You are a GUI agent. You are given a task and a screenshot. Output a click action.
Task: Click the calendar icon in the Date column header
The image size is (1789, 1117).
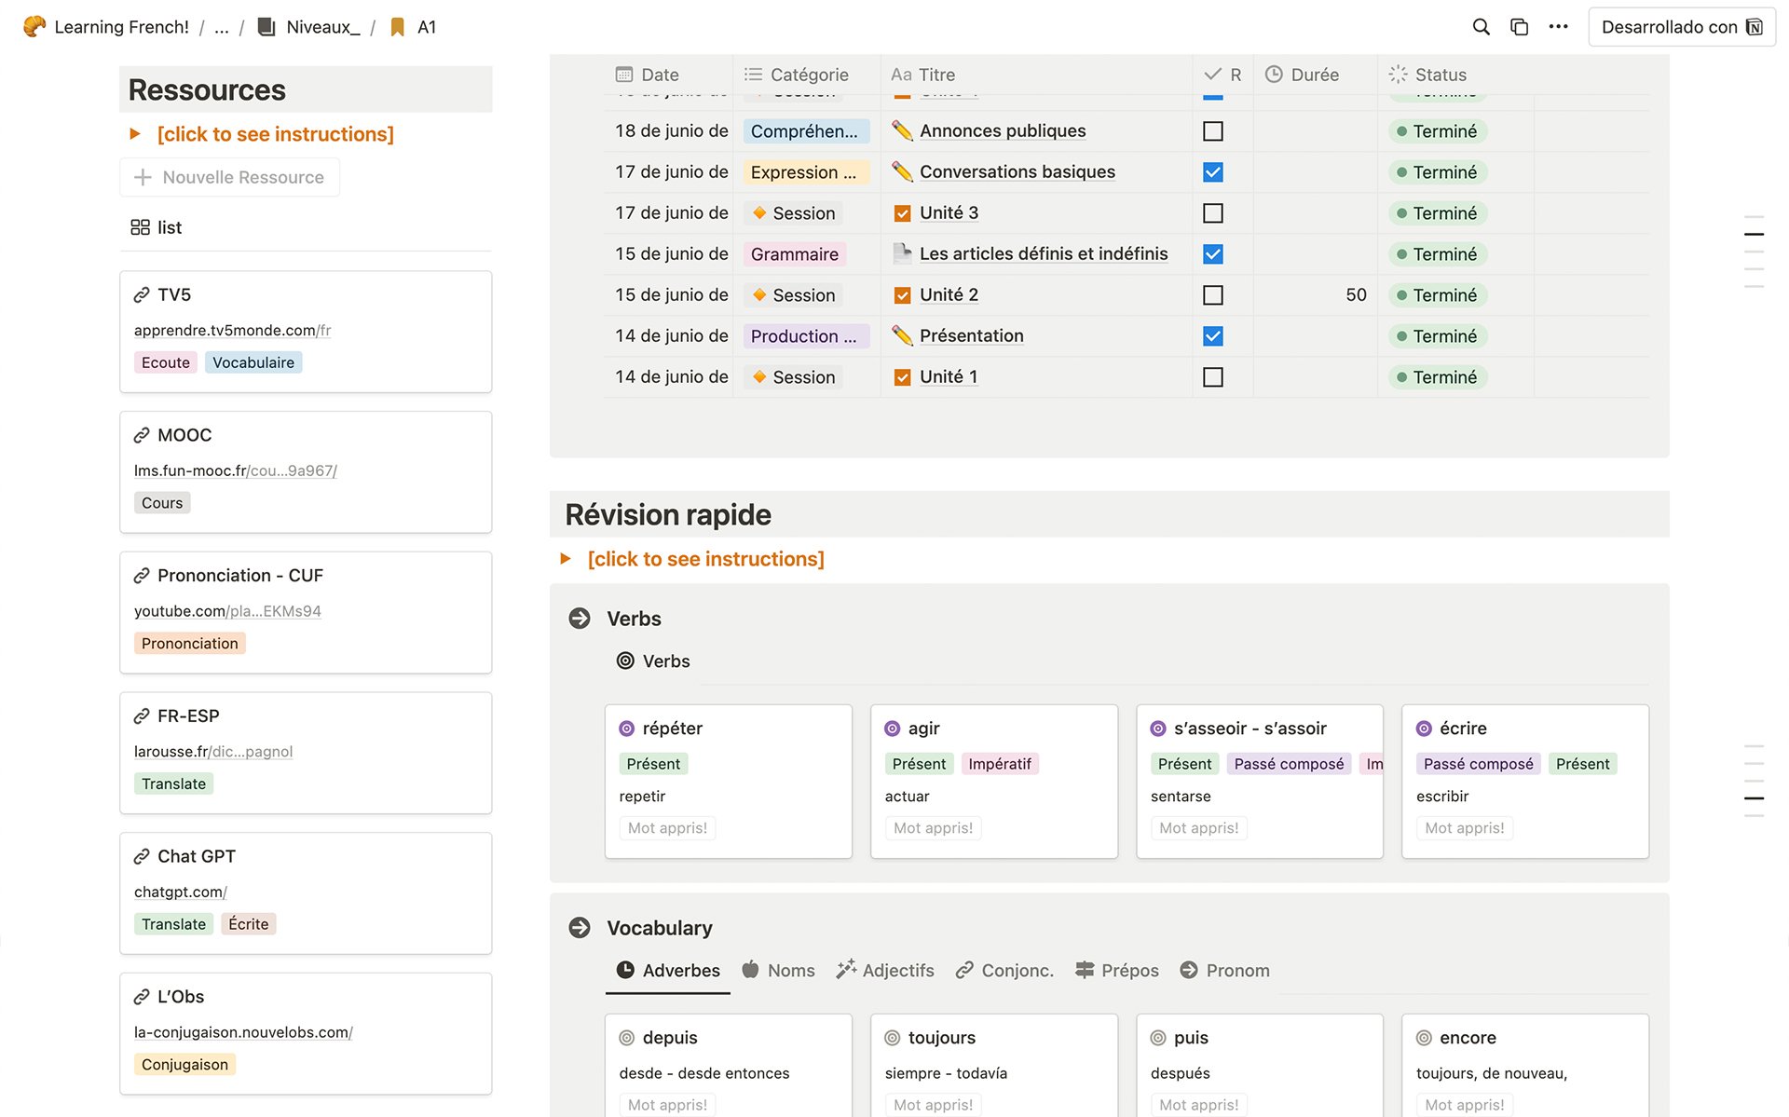[622, 74]
